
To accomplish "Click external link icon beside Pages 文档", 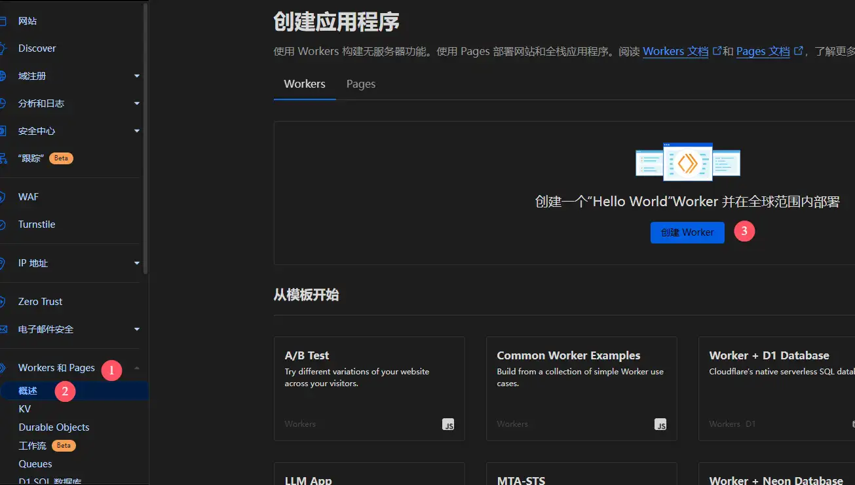I will 798,50.
